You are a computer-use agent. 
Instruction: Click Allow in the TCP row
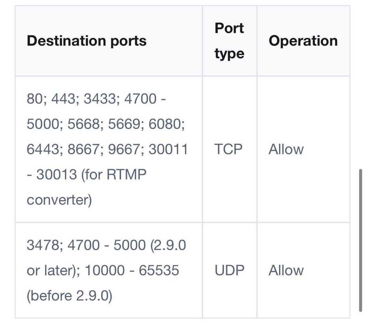click(286, 149)
